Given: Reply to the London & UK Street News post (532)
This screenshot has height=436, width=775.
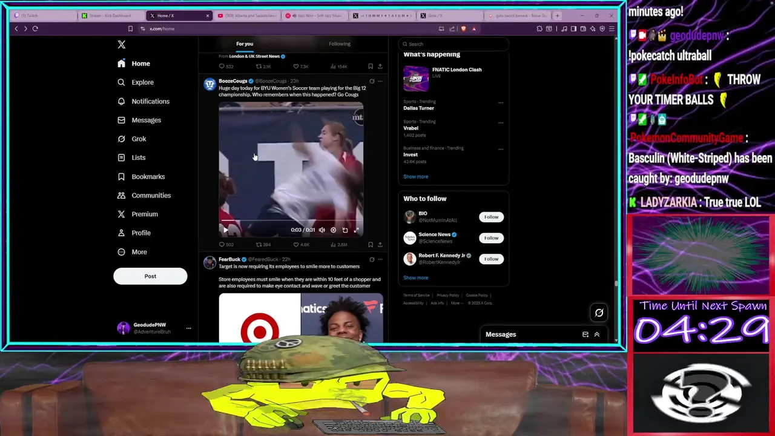Looking at the screenshot, I should (x=226, y=66).
